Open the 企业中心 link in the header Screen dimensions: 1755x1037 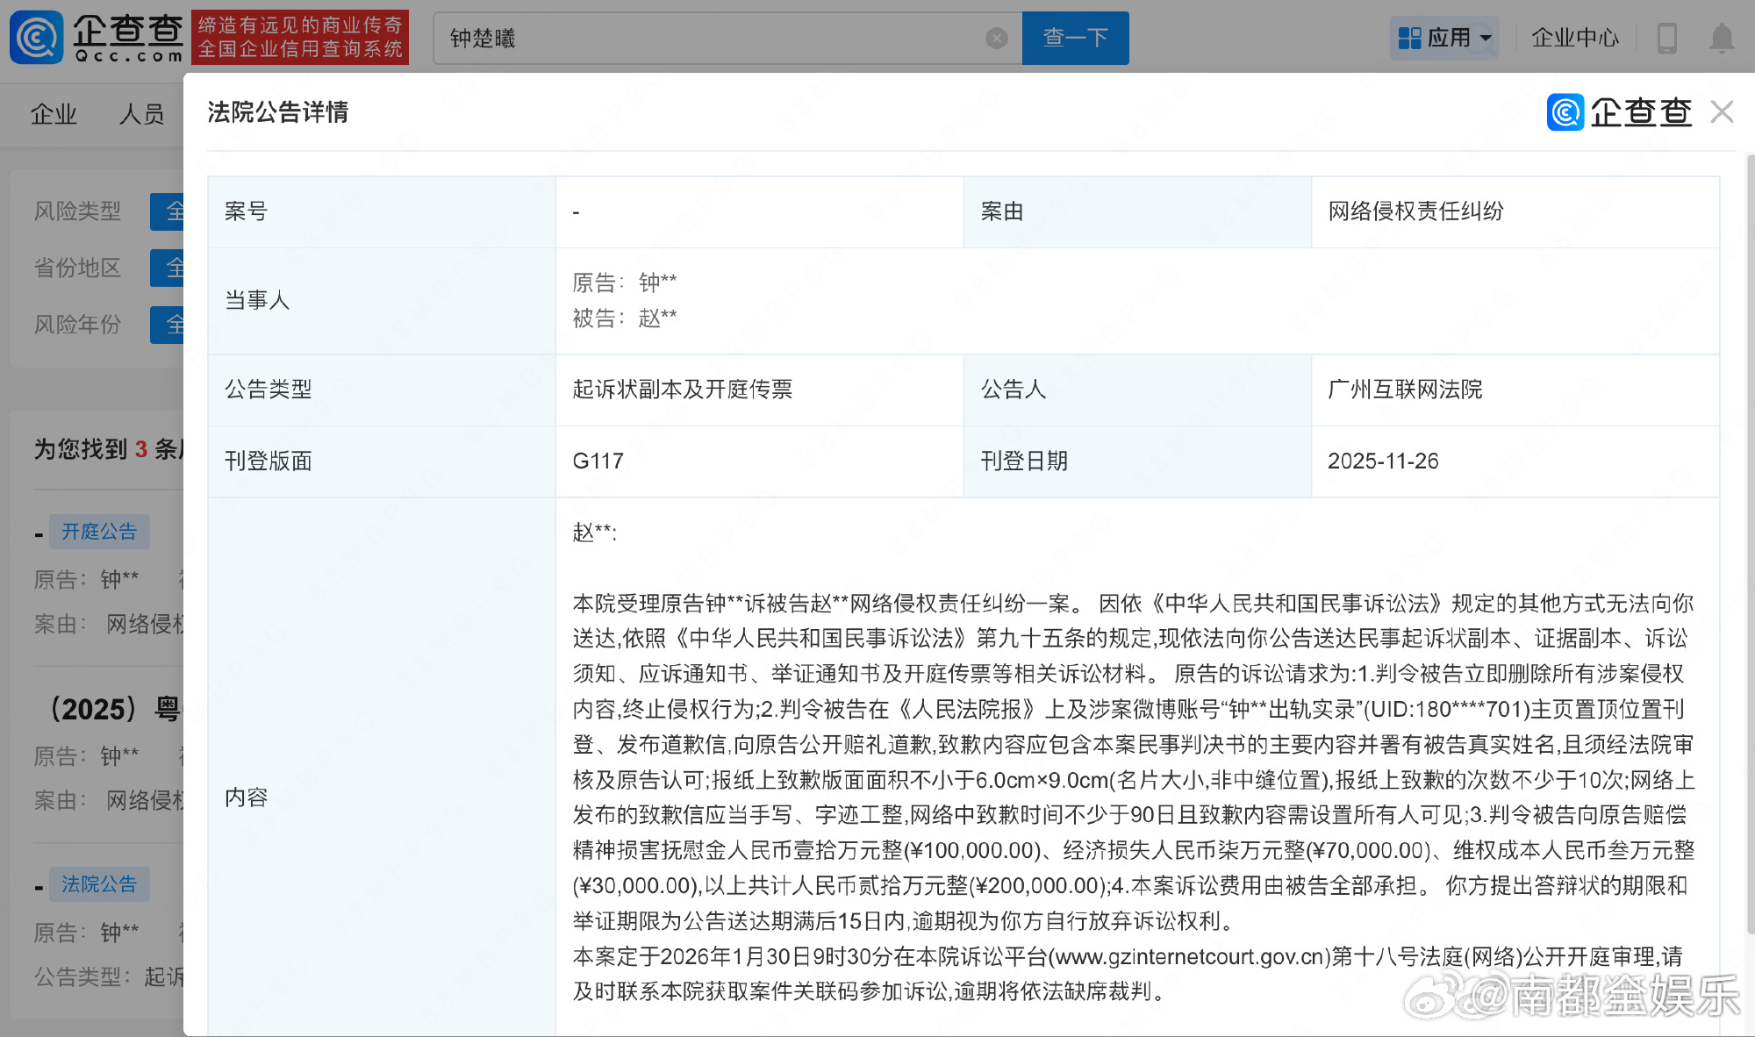1575,37
